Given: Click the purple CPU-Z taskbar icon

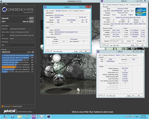Looking at the screenshot, I should pos(34,117).
